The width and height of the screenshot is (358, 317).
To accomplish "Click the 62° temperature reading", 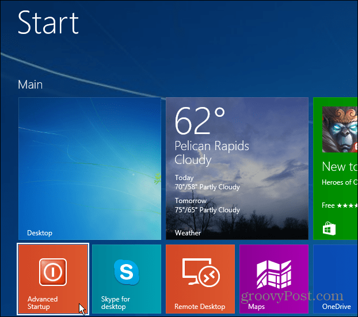I will tap(200, 121).
